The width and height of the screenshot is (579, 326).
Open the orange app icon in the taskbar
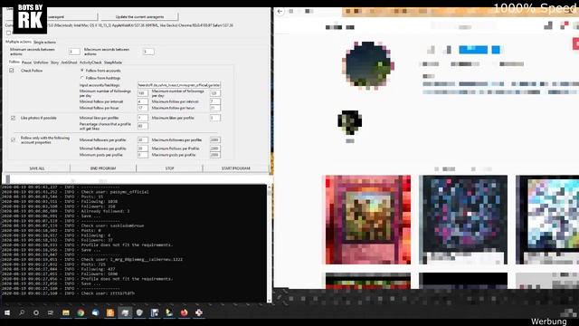[110, 312]
